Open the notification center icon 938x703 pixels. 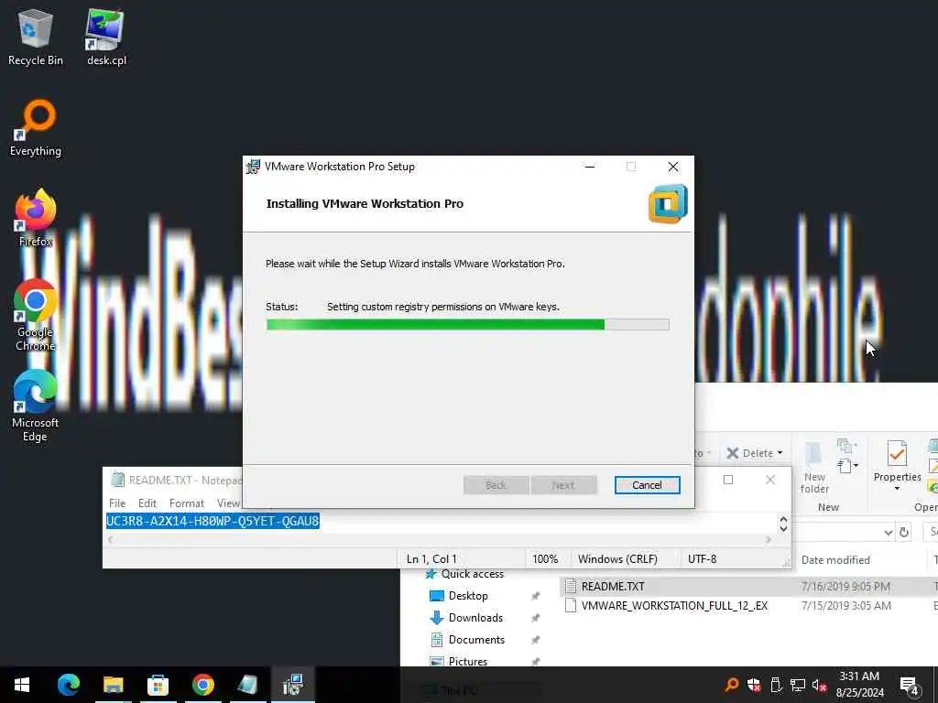[910, 686]
